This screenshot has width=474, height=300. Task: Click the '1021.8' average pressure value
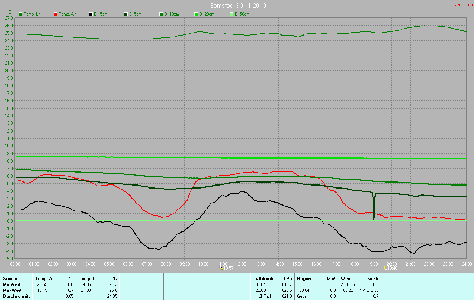[x=286, y=296]
